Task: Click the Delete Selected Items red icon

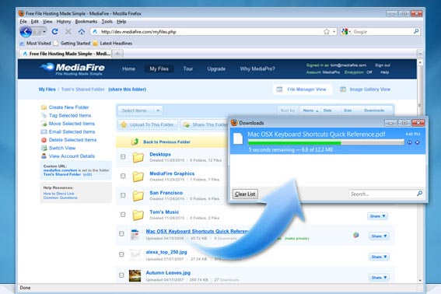Action: click(44, 140)
